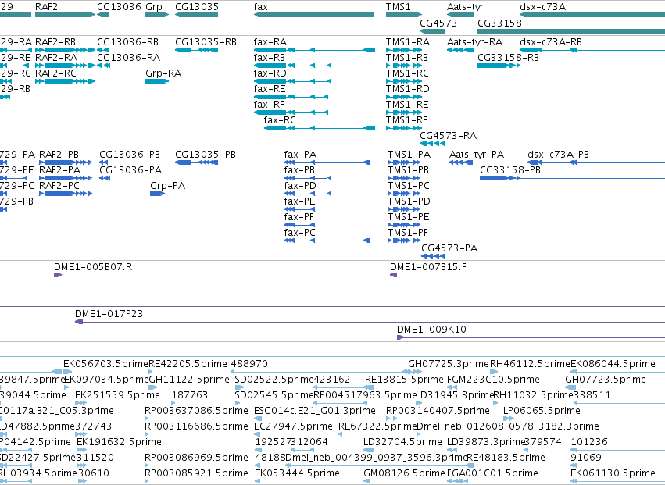Select BAC clone DME1-009K10
665x485 pixels.
click(431, 330)
